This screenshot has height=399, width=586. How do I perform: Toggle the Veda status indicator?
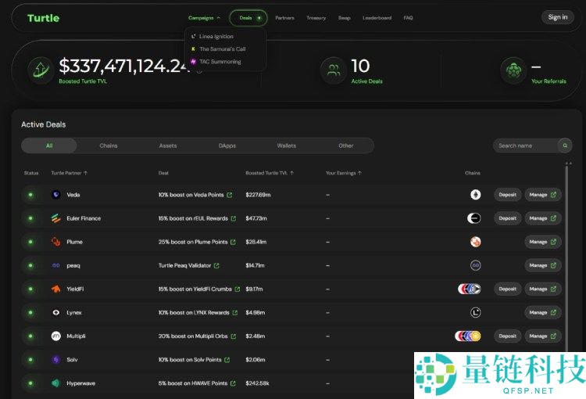(x=30, y=195)
